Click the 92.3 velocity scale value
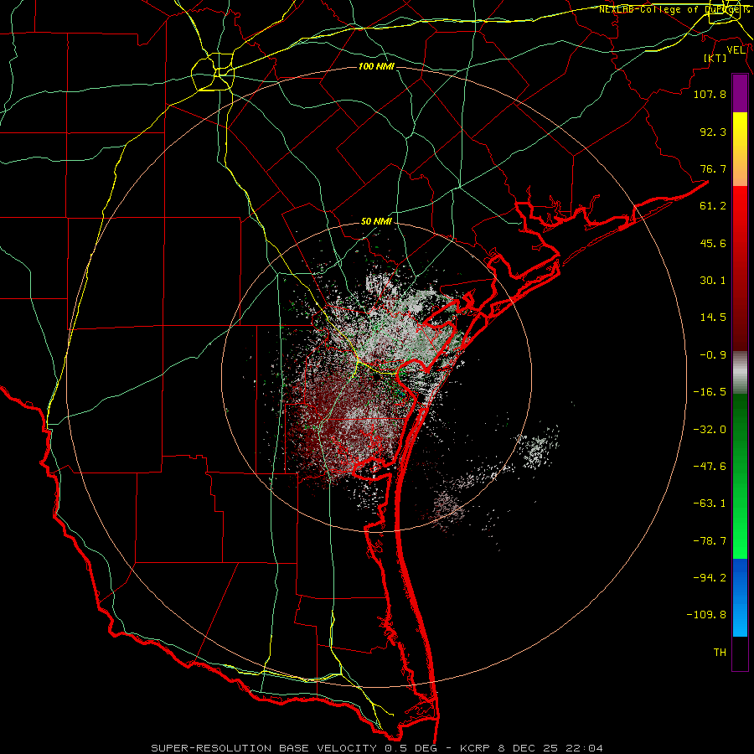The height and width of the screenshot is (754, 754). coord(713,132)
